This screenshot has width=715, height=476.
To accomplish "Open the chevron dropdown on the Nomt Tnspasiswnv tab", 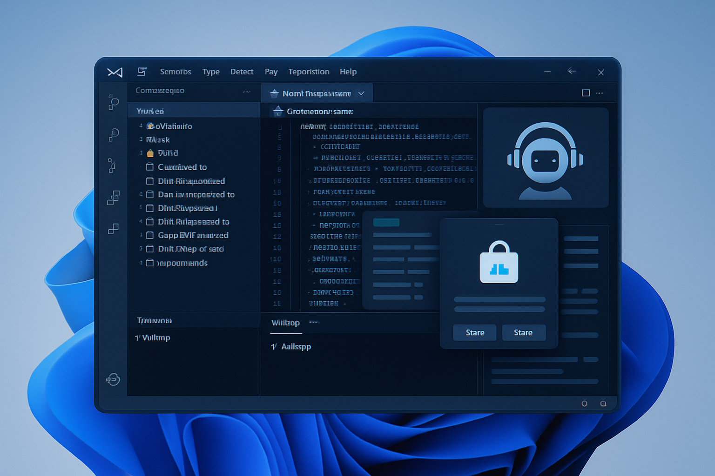I will pos(361,93).
